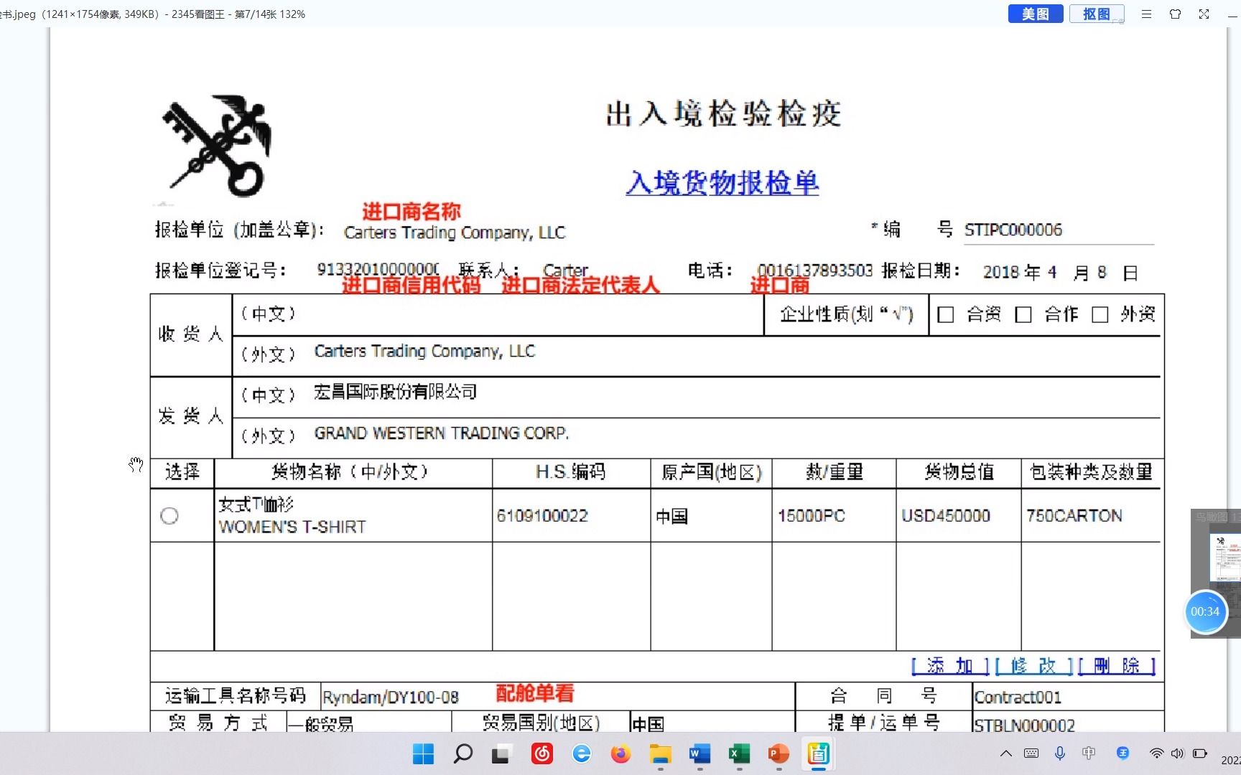
Task: Click the contact name Carter
Action: [x=566, y=271]
